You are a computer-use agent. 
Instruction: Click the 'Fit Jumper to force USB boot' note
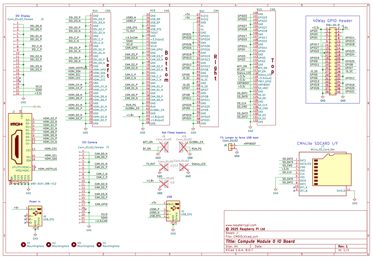tap(239, 137)
